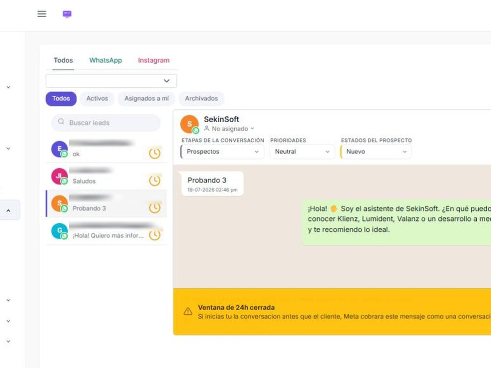Filter conversations by 'Asignados a mí'
This screenshot has width=491, height=368.
click(x=146, y=99)
